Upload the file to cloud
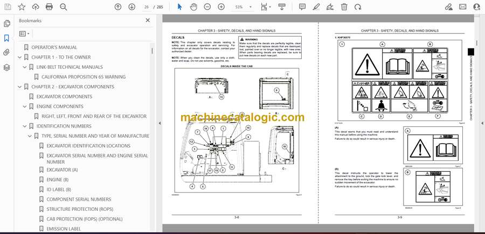The height and width of the screenshot is (234, 485). pos(36,7)
